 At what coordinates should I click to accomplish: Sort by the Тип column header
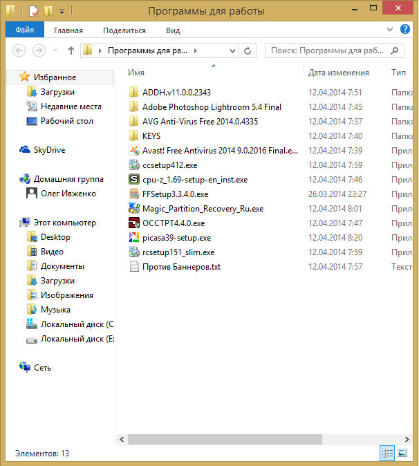pos(398,73)
